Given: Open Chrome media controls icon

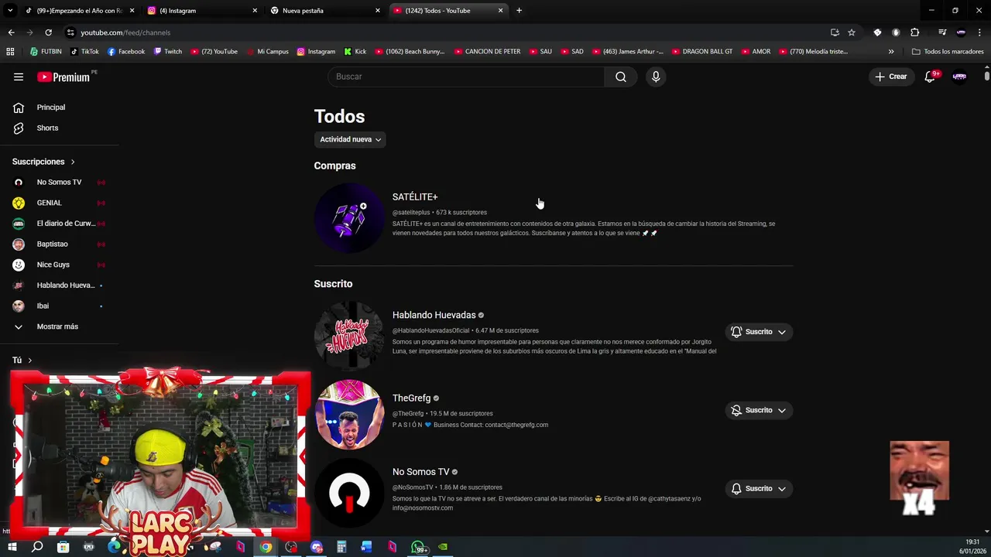Looking at the screenshot, I should click(x=942, y=32).
